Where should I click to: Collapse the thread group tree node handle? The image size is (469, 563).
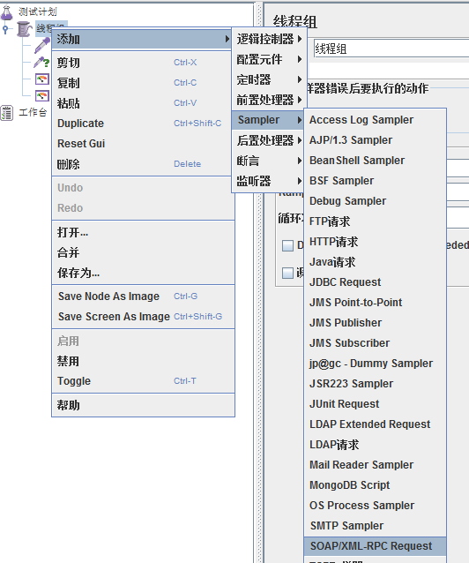click(x=5, y=29)
